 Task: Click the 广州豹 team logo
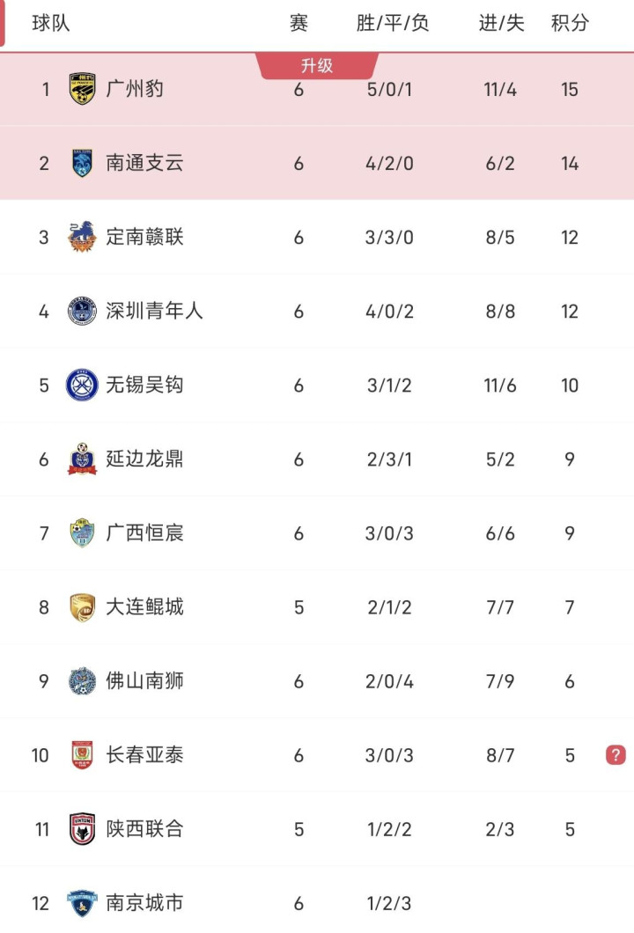(83, 89)
